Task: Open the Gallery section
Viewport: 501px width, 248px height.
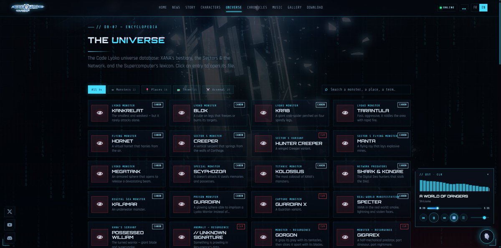Action: point(295,7)
